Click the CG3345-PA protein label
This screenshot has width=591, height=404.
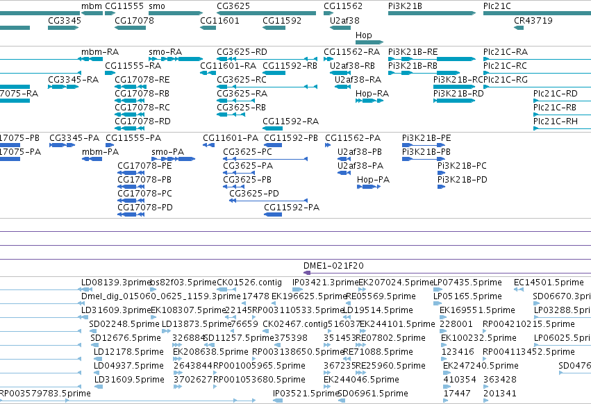tap(74, 138)
